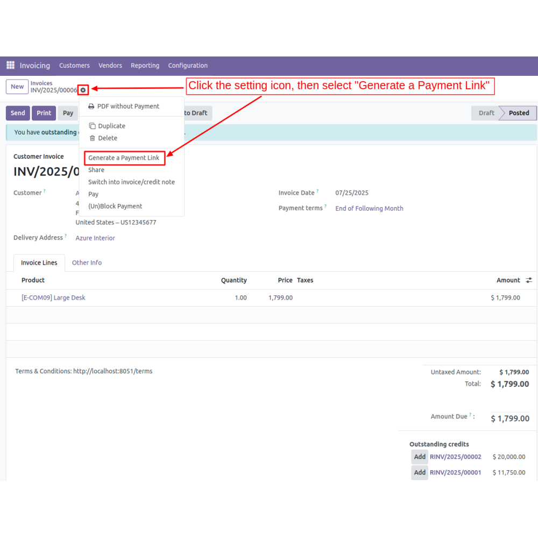Click the Delete trash icon
The width and height of the screenshot is (538, 538).
pos(92,138)
